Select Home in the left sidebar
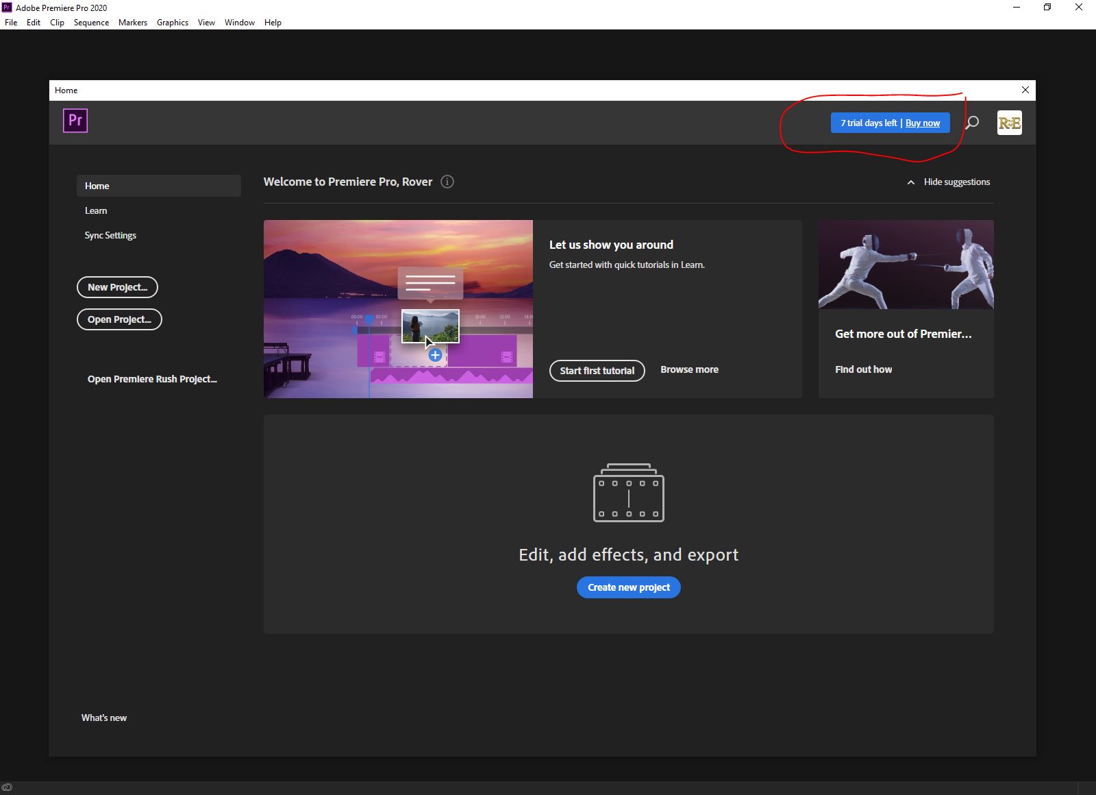The image size is (1096, 795). pos(159,186)
